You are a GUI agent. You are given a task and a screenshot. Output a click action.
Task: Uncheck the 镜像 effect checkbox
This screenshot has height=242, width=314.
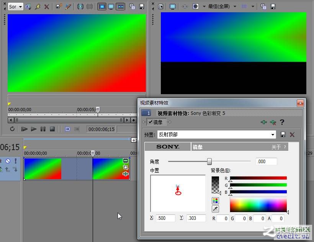click(150, 122)
